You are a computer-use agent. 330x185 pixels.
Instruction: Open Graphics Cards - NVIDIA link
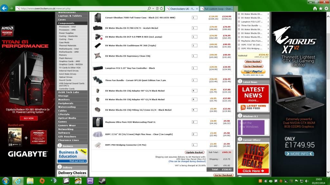(71, 65)
